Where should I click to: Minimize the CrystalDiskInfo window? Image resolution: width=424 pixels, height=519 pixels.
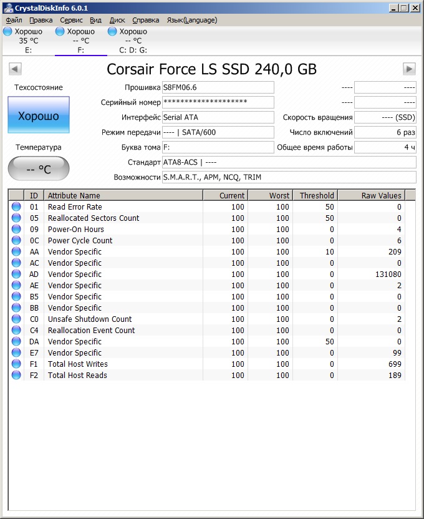(393, 8)
